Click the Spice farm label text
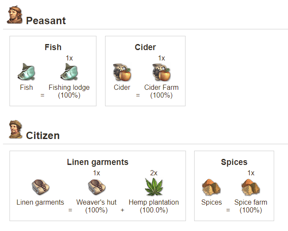Viewport: 288px width, 231px height. tap(251, 202)
